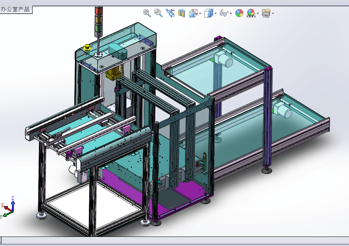
Task: Click the View Settings monitor icon
Action: (266, 13)
